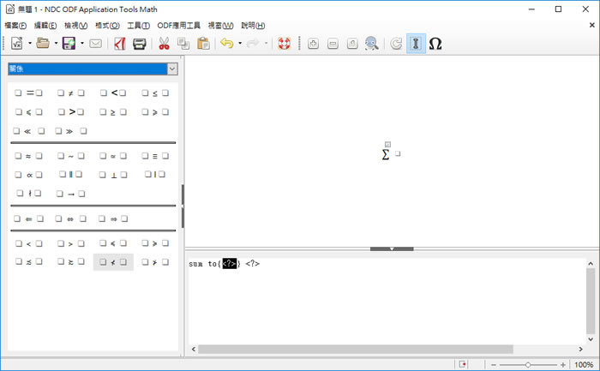Insert the double left-right arrow (⇔)
The width and height of the screenshot is (600, 371).
[71, 218]
